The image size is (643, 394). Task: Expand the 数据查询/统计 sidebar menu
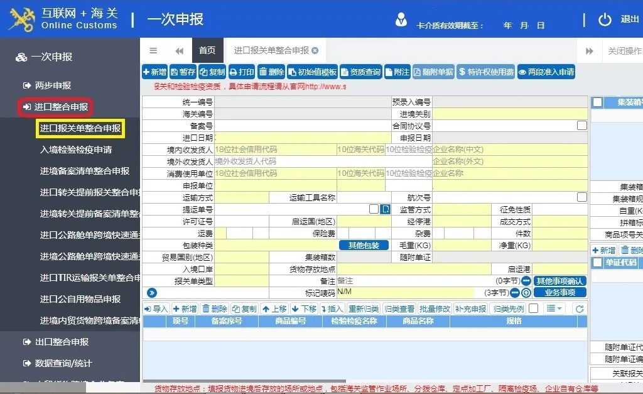[x=63, y=363]
